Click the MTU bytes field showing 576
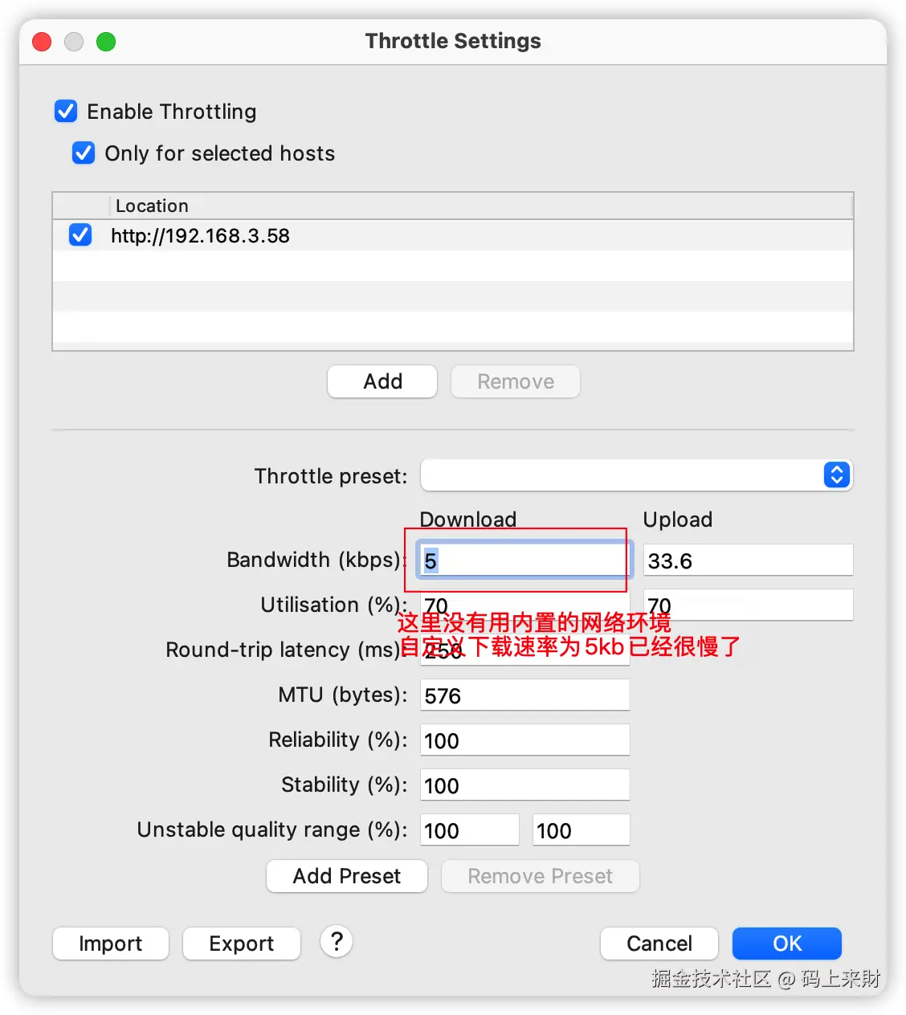 tap(524, 695)
